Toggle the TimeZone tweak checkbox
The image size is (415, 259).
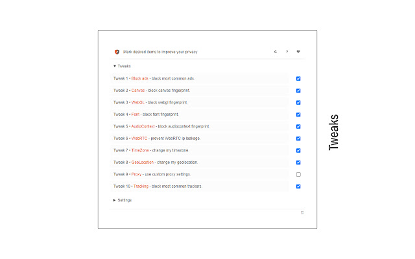(298, 150)
